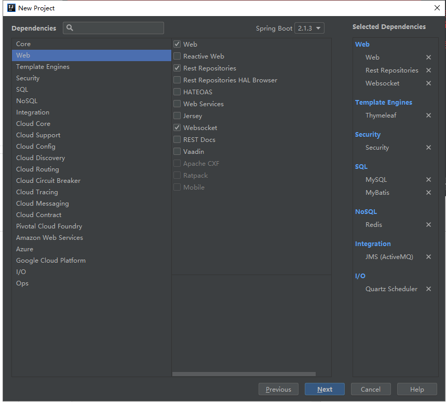The width and height of the screenshot is (446, 402).
Task: Remove Quartz Scheduler from selected dependencies
Action: coord(428,289)
